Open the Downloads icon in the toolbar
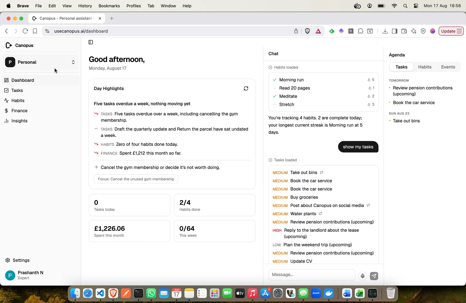The image size is (466, 303). (x=385, y=31)
